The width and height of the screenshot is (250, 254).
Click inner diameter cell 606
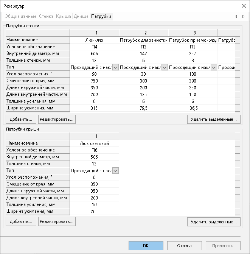point(94,54)
